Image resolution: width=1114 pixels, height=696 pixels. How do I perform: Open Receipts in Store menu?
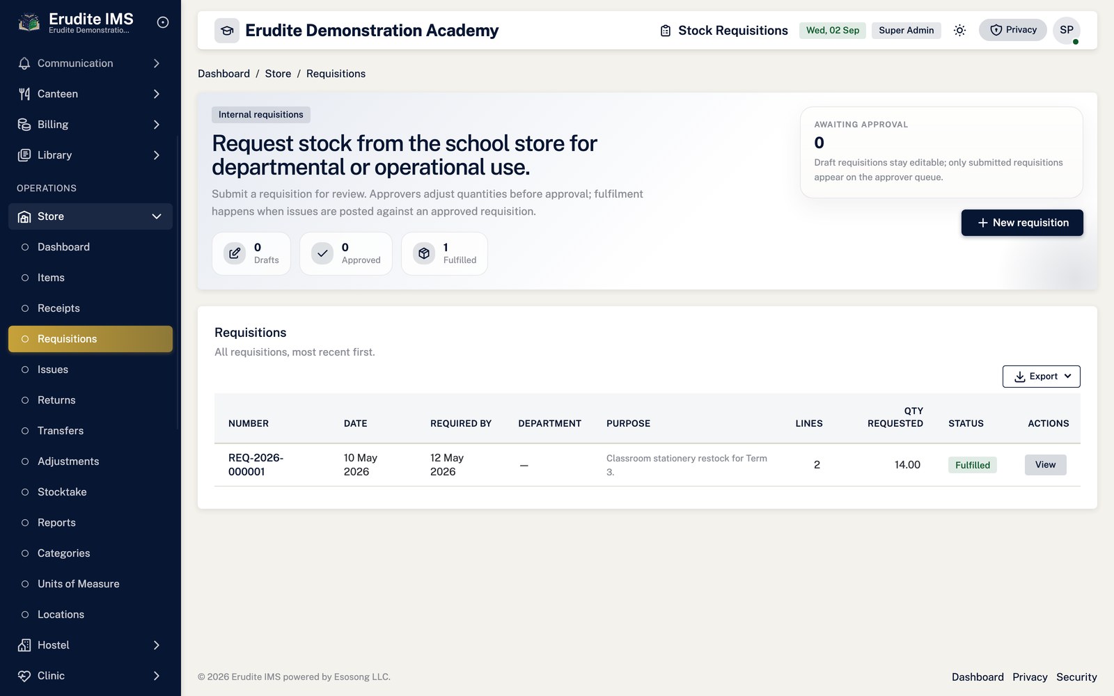(x=91, y=308)
